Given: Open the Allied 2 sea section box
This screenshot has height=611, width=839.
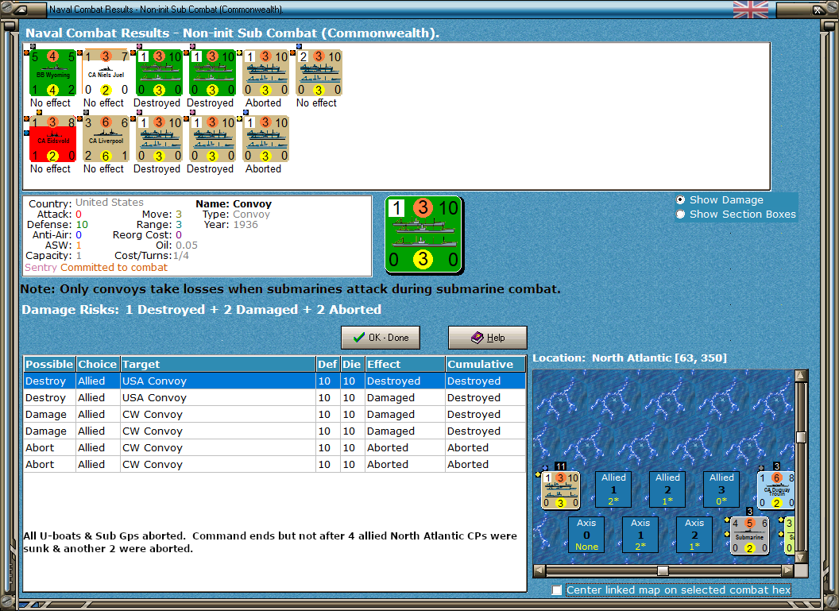Looking at the screenshot, I should click(667, 489).
